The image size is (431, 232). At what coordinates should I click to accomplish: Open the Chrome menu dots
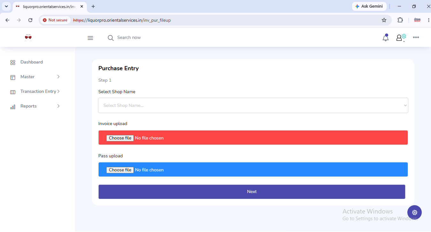(x=428, y=20)
